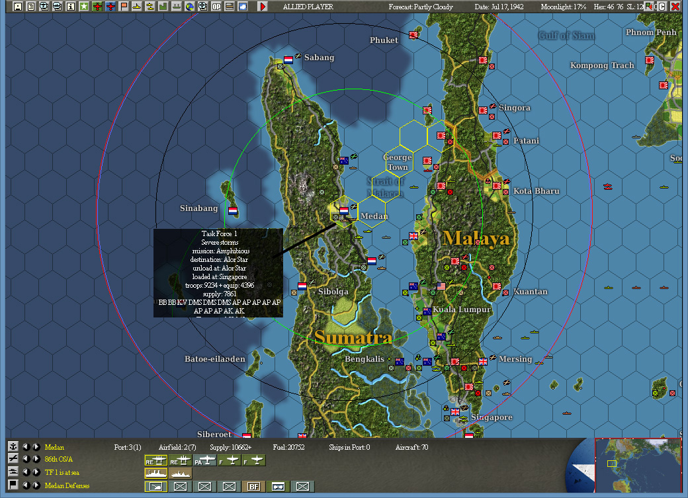Viewport: 688px width, 498px height.
Task: Cycle to the next task force with the right arrow
Action: tap(36, 472)
